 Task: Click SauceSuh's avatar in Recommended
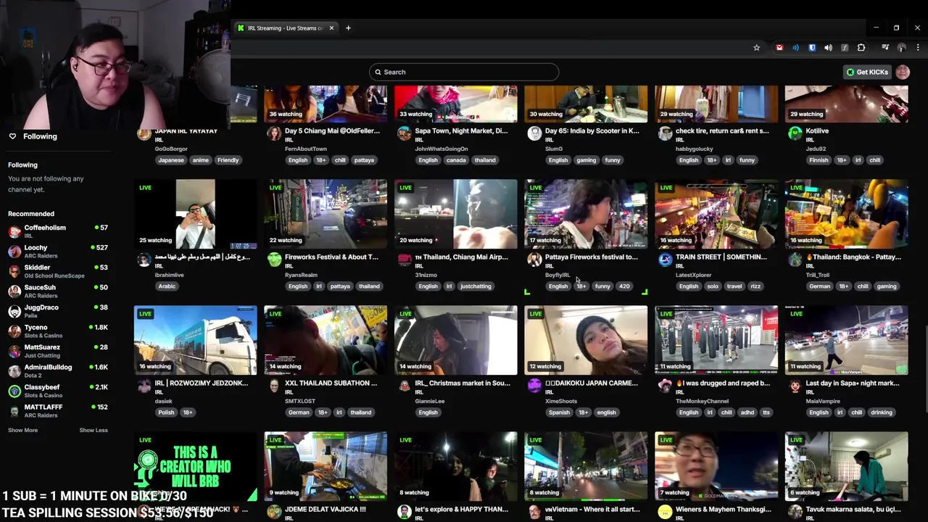point(14,291)
